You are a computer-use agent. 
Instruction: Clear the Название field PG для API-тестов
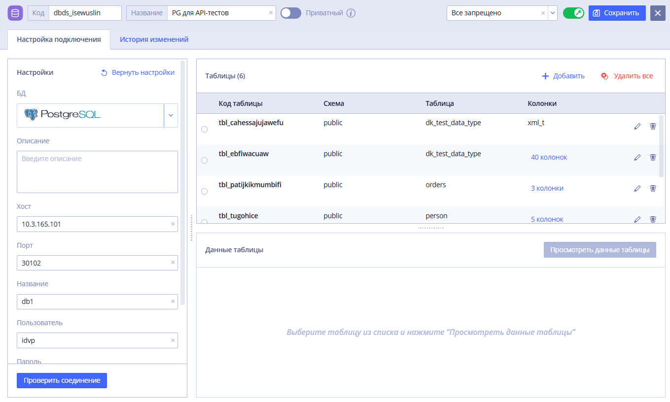271,13
